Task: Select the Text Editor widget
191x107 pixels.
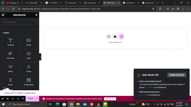Action: point(10,55)
